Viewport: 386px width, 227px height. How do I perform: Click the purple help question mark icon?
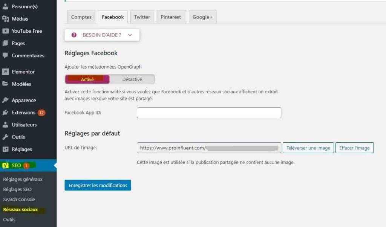[74, 35]
